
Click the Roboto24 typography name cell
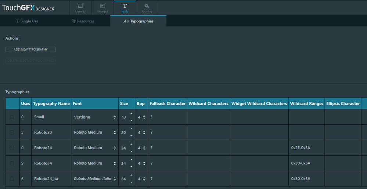tap(51, 148)
